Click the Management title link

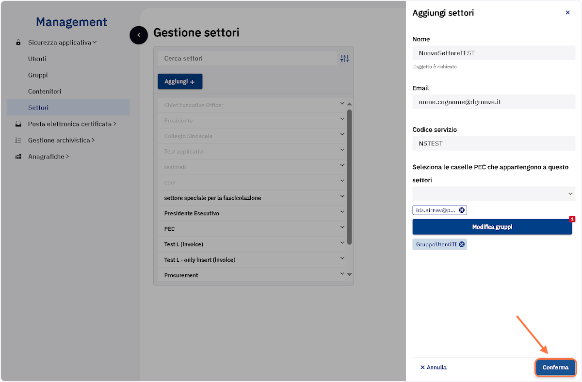click(x=71, y=22)
